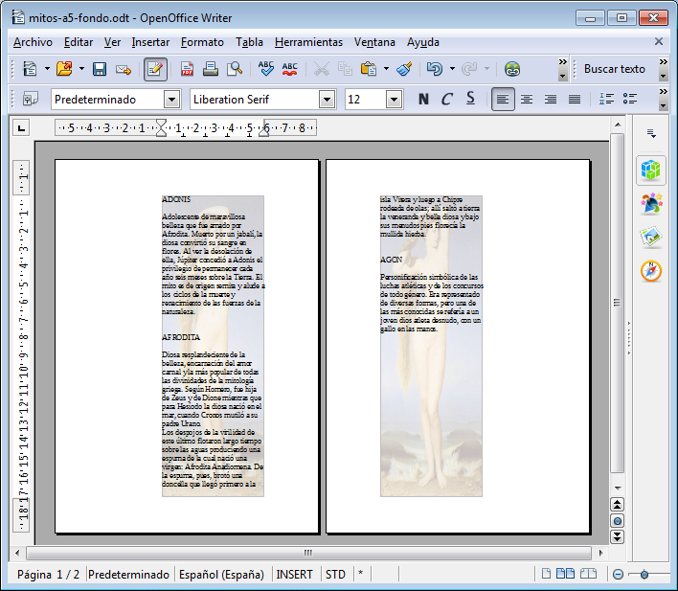Open the Navigator compass sidebar icon
The image size is (678, 591).
[x=651, y=271]
